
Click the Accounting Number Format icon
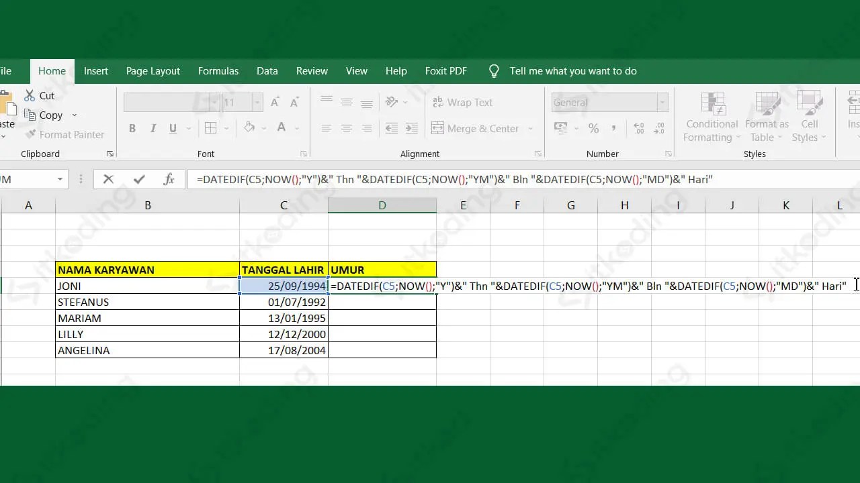pos(562,127)
